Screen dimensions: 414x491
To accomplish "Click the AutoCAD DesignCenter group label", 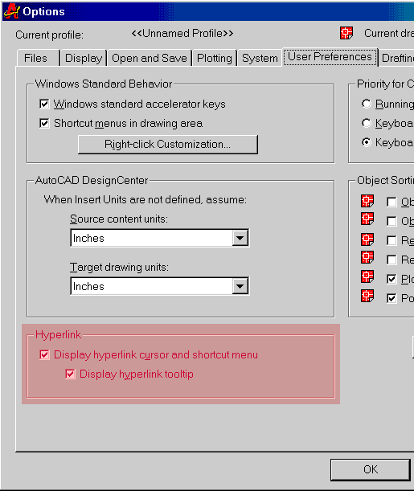I will [x=92, y=180].
